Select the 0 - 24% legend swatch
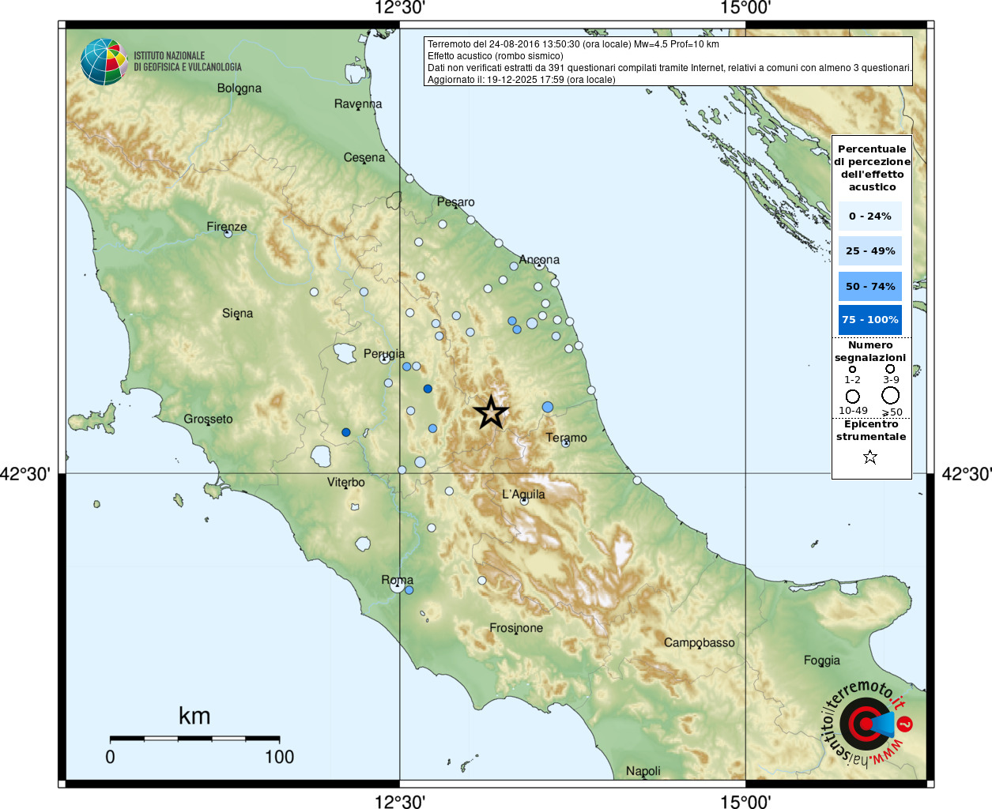Screen dimensions: 992x809 (869, 216)
